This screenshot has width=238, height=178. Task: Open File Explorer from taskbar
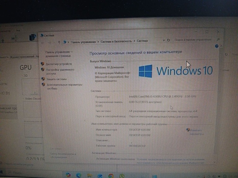89,176
